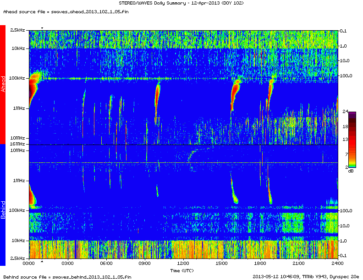Click the dB unit label under the color scale

[x=351, y=171]
